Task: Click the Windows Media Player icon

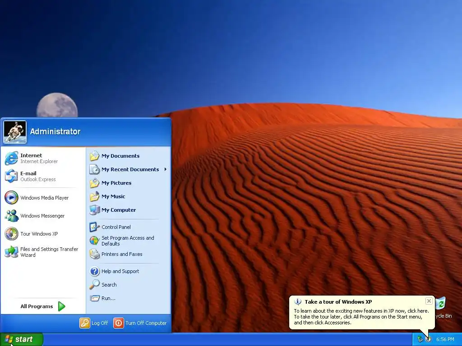Action: pyautogui.click(x=11, y=197)
